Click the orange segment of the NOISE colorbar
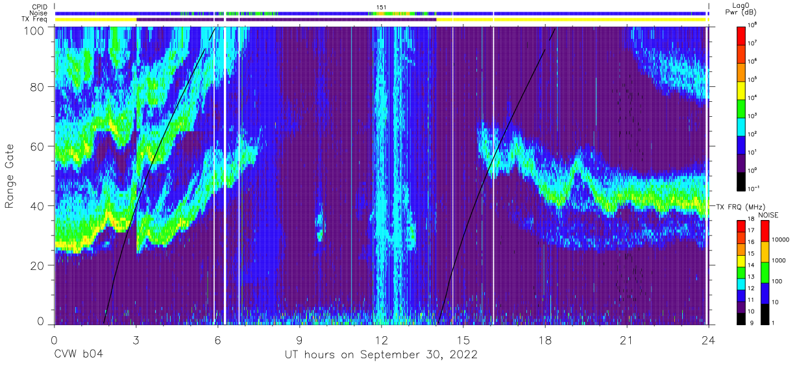Image resolution: width=797 pixels, height=368 pixels. pyautogui.click(x=764, y=252)
